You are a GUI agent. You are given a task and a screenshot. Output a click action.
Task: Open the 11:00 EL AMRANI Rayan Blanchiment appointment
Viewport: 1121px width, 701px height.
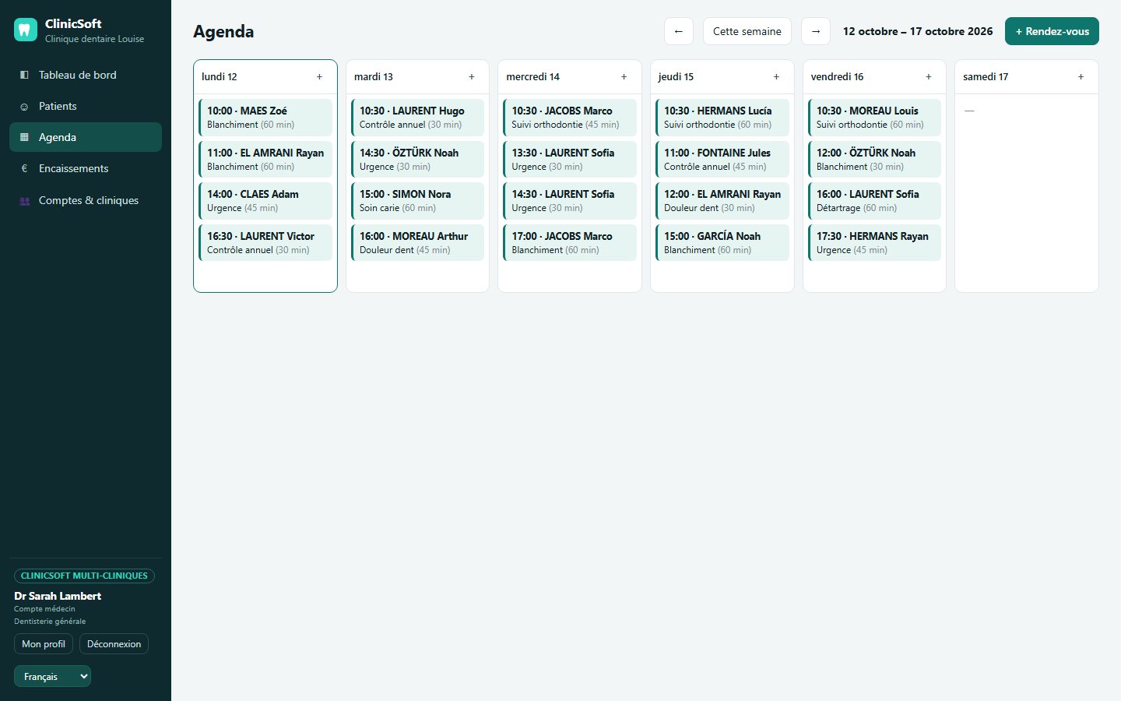(x=265, y=160)
